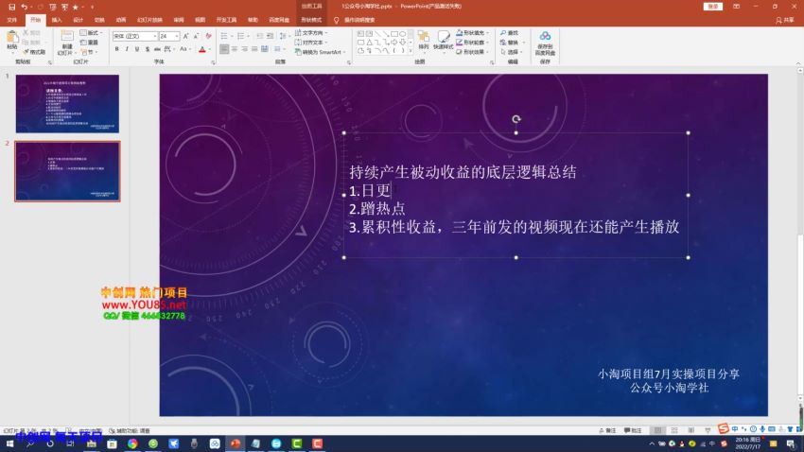This screenshot has height=452, width=804.
Task: Select slide 2 thumbnail
Action: 67,171
